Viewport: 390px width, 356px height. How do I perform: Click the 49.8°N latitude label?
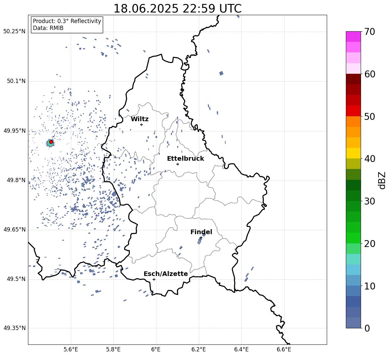(x=16, y=180)
